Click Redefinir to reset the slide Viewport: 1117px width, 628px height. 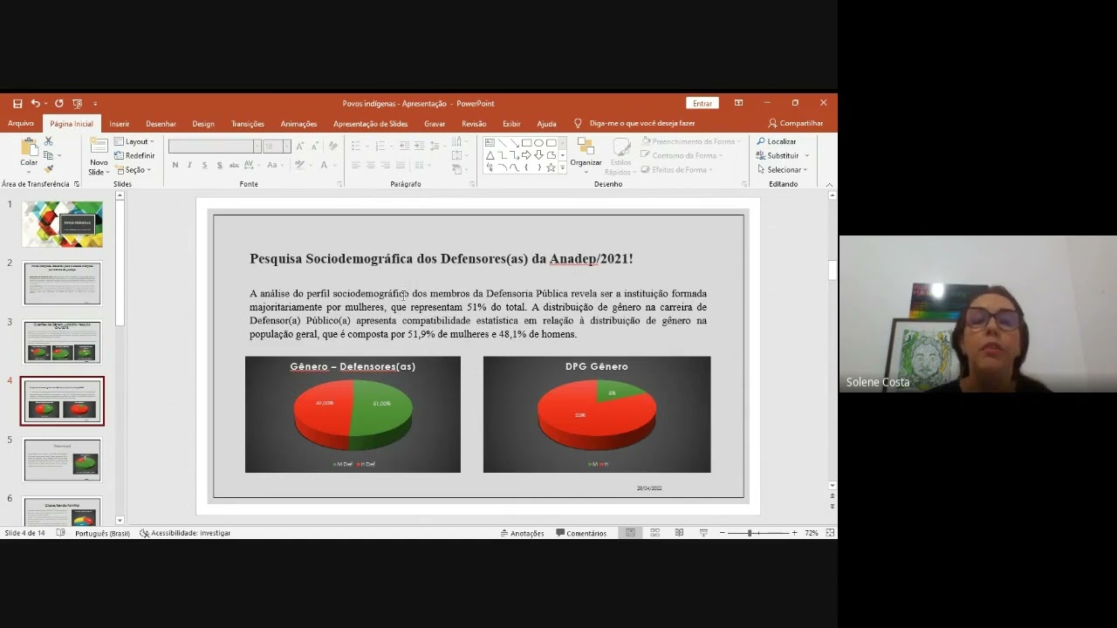pos(134,155)
